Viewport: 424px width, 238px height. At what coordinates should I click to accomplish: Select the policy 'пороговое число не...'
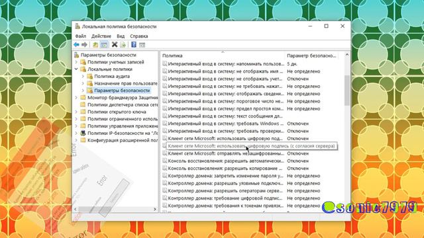tap(226, 101)
